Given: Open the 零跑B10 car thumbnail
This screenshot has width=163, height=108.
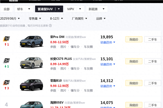Looking at the screenshot, I should click(31, 85).
